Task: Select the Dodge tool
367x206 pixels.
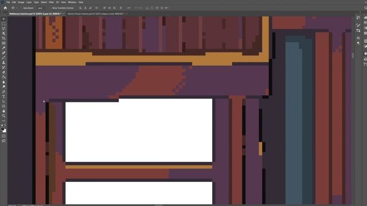Action: (3, 87)
